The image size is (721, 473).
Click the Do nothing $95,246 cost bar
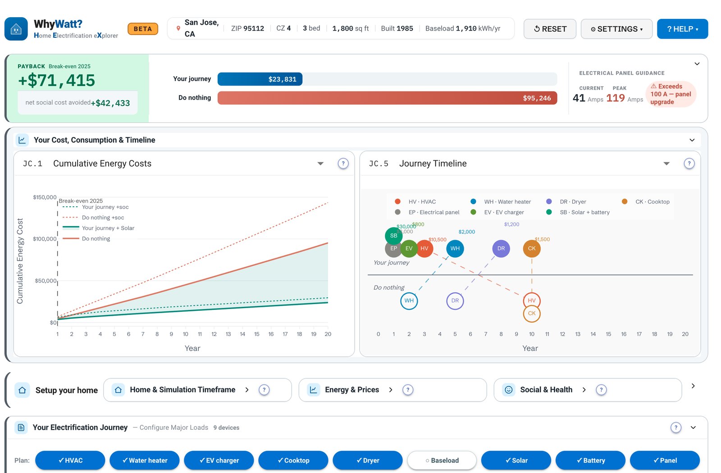pos(388,98)
